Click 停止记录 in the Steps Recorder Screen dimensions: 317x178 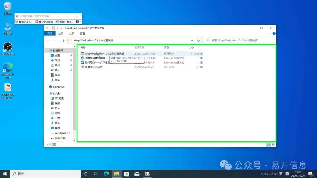pos(44,22)
